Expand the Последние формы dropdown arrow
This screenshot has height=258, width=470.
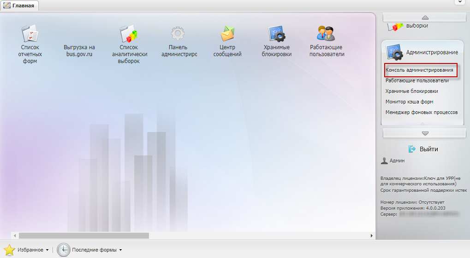point(120,250)
